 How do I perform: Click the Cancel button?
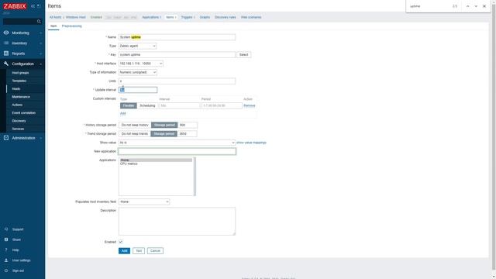click(x=155, y=251)
